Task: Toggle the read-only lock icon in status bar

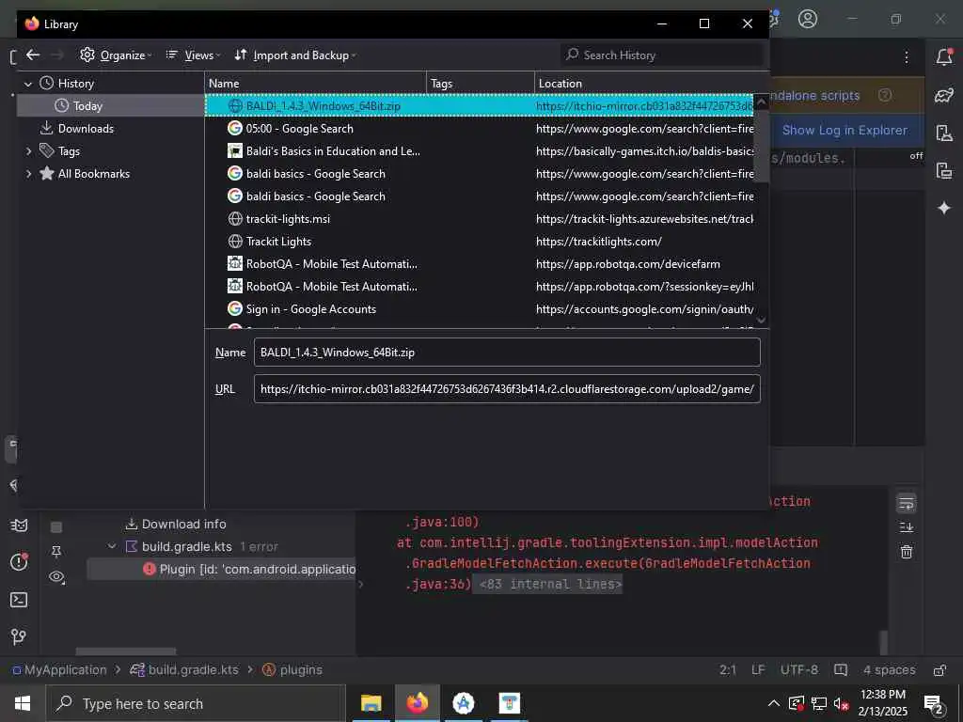Action: pos(939,669)
